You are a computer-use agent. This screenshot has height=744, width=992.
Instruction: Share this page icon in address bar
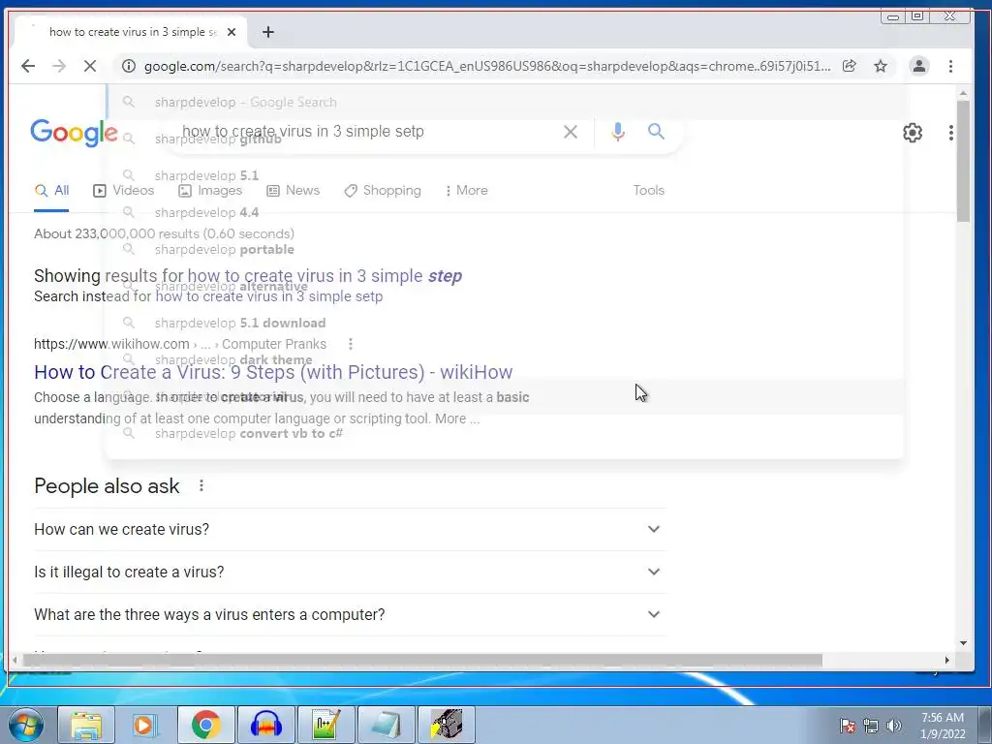(x=849, y=66)
